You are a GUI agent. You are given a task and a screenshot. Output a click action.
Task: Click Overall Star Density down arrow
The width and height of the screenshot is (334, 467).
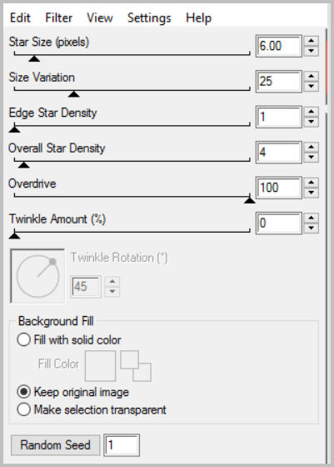click(x=312, y=158)
